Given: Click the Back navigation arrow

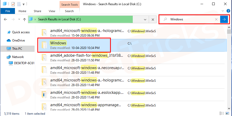Looking at the screenshot, I should (x=5, y=19).
